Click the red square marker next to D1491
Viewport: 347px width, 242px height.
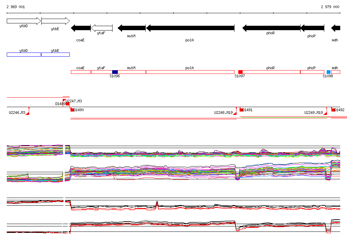coord(241,110)
